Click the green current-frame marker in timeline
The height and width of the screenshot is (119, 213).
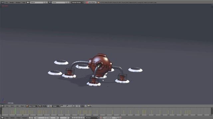[15, 111]
